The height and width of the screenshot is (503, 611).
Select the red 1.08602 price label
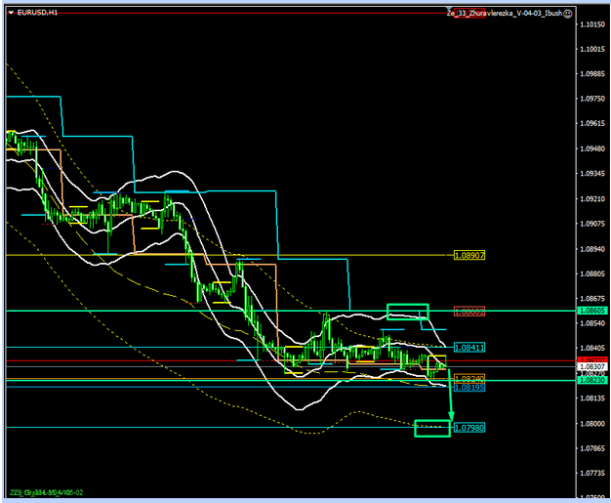point(469,311)
